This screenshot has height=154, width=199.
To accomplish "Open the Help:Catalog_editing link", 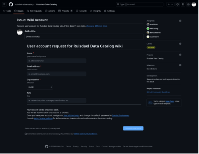I will [x=43, y=118].
